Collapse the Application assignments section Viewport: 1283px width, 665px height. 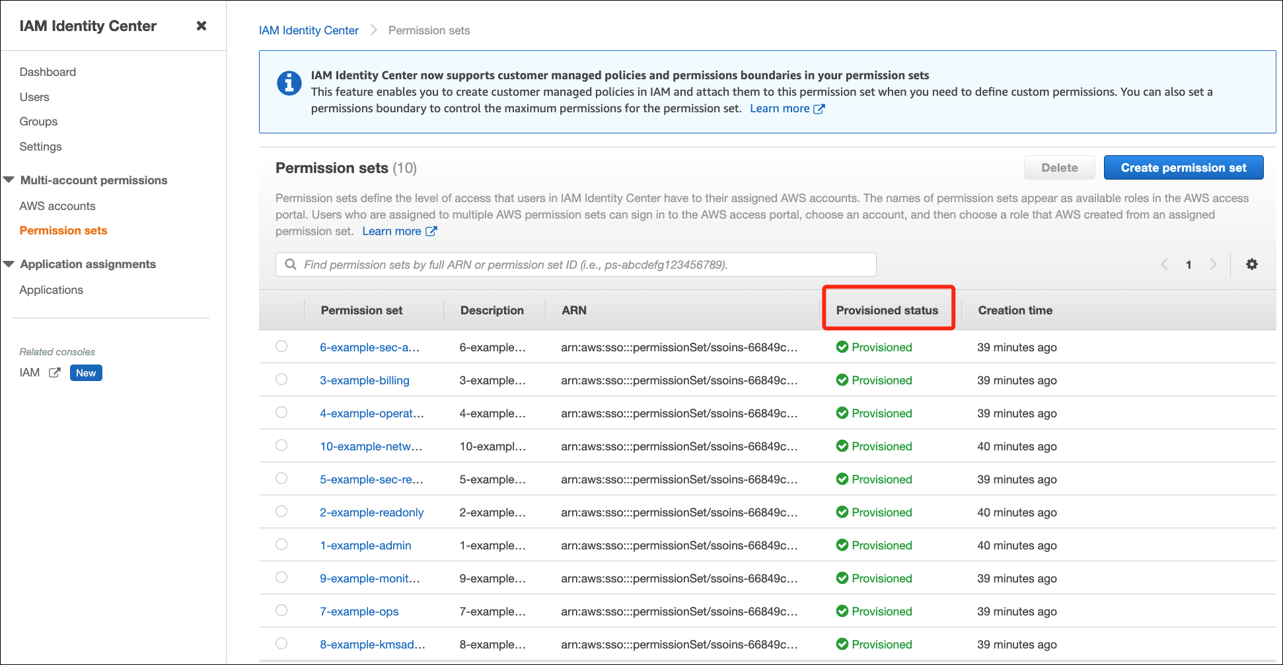click(x=9, y=263)
